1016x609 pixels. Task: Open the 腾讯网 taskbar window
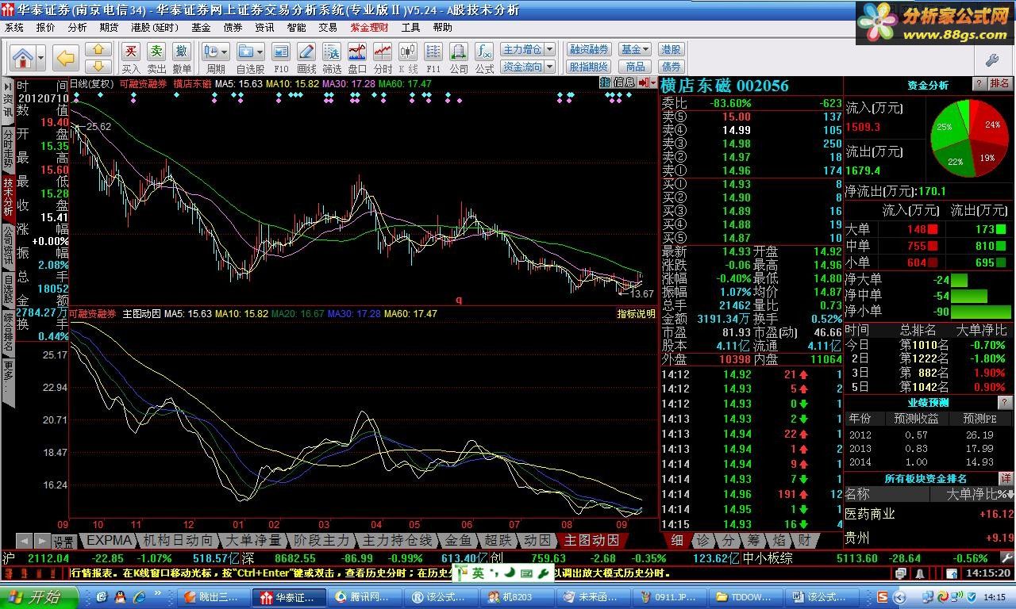point(367,597)
